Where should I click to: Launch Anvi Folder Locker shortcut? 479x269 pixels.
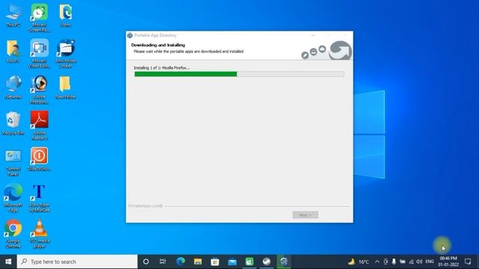tap(66, 53)
